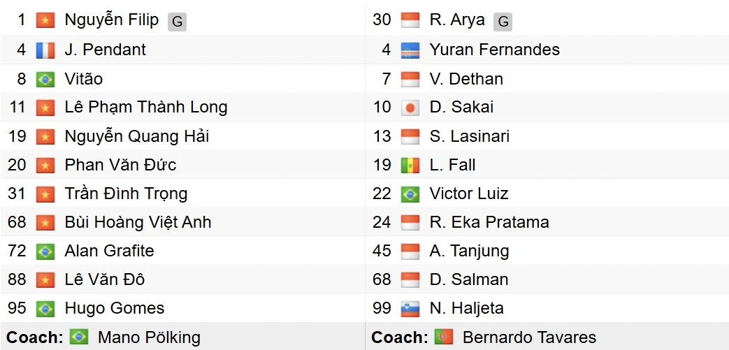Select player Alan Grafite

(x=109, y=251)
